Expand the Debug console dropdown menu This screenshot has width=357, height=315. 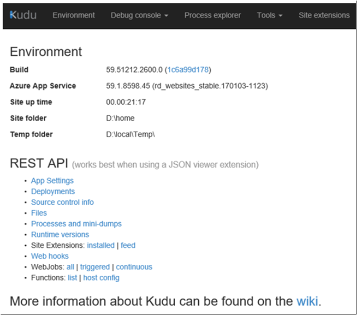point(139,15)
